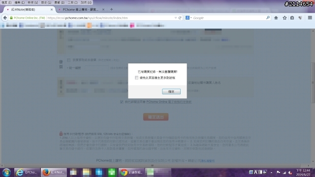Click the network signal tray icon
This screenshot has height=177, width=315.
(284, 173)
